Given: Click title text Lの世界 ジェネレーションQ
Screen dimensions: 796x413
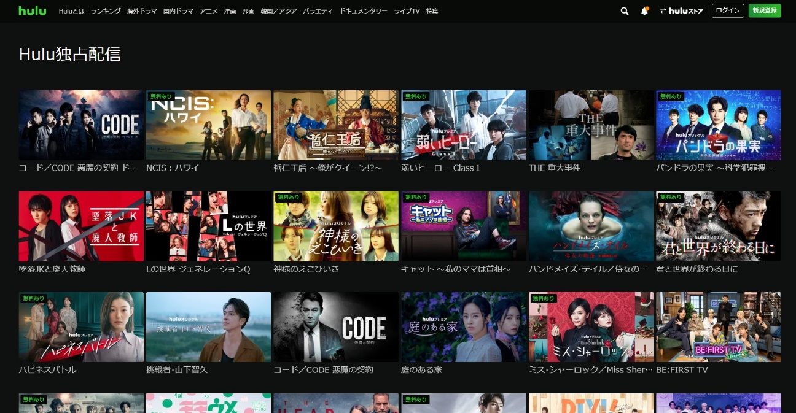Looking at the screenshot, I should point(198,269).
